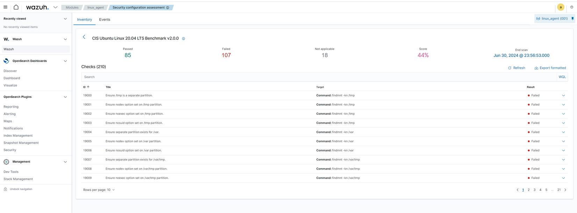This screenshot has height=213, width=577.
Task: Expand details for check 19006
Action: pyautogui.click(x=563, y=150)
